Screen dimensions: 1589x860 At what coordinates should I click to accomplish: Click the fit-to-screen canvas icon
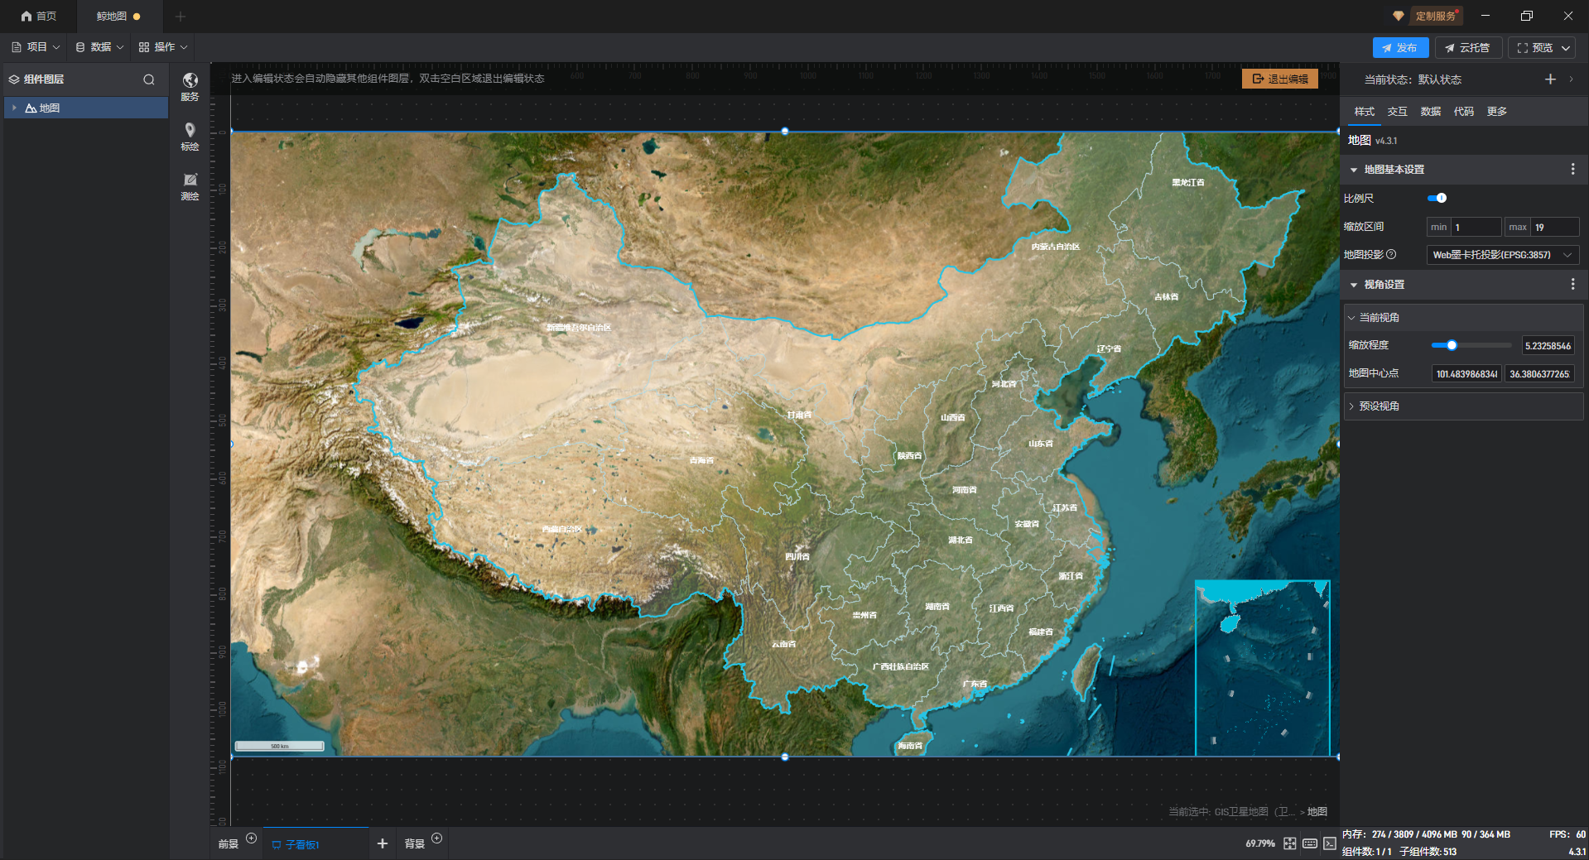[1289, 843]
